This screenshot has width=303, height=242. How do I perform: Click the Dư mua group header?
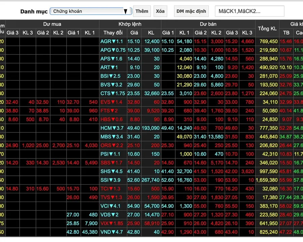point(52,24)
